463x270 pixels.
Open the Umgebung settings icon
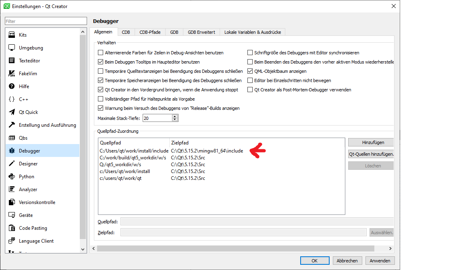12,48
